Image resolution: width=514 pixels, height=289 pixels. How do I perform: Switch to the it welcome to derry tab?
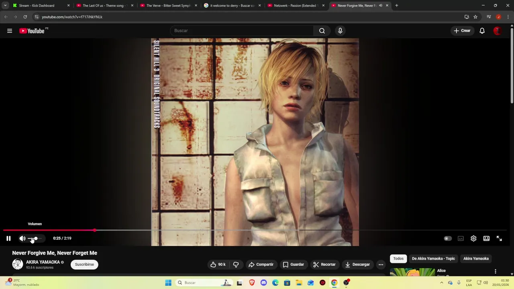231,6
